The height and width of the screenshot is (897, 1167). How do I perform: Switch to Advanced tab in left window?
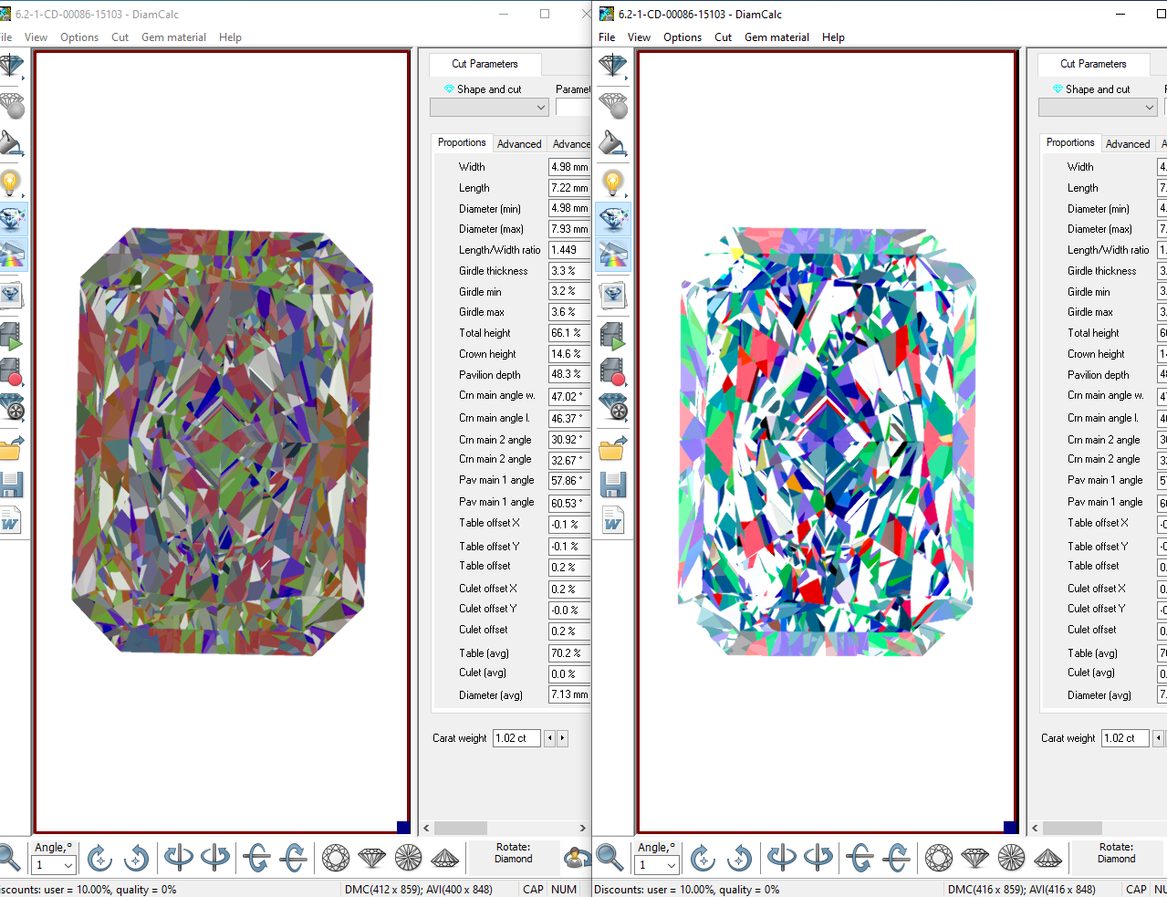[x=519, y=144]
